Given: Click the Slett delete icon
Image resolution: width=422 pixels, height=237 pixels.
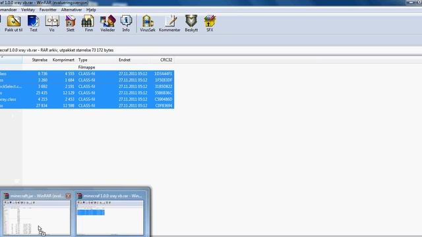Looking at the screenshot, I should click(71, 24).
